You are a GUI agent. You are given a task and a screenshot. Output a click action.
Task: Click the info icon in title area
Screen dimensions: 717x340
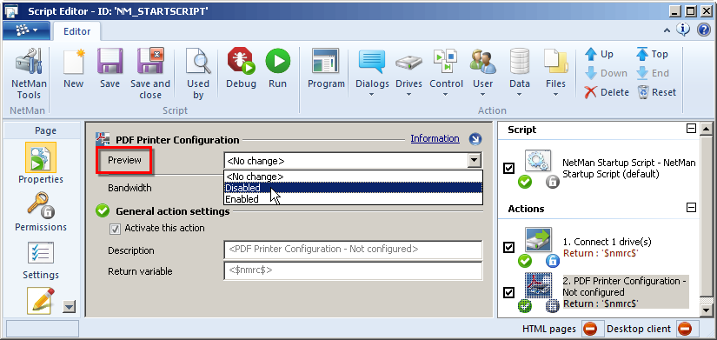tap(684, 30)
